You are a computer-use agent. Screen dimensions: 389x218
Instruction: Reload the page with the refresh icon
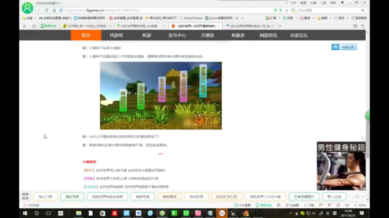tap(47, 10)
